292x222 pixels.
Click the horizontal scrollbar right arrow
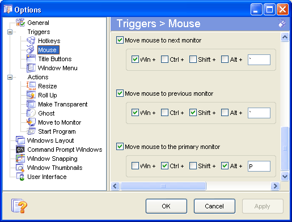point(275,186)
